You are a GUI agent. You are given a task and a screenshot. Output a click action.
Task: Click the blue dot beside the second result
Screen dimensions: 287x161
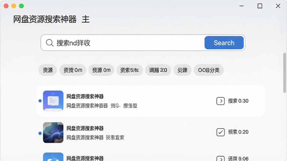[x=40, y=133]
